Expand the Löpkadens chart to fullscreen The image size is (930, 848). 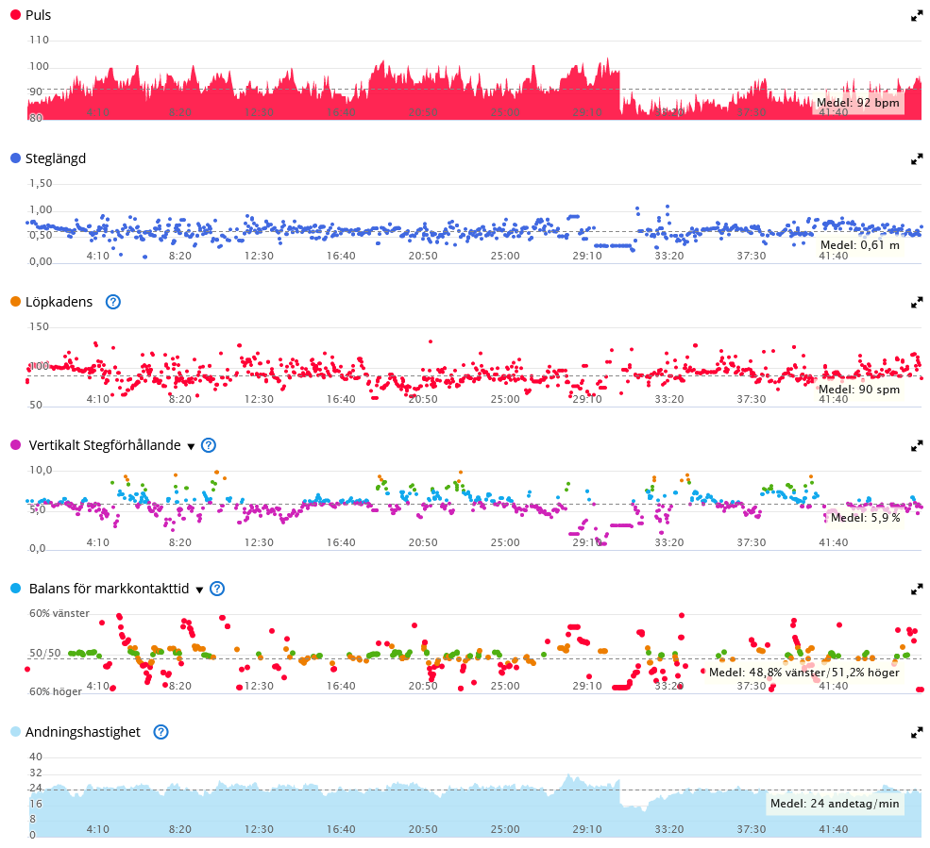click(x=917, y=303)
